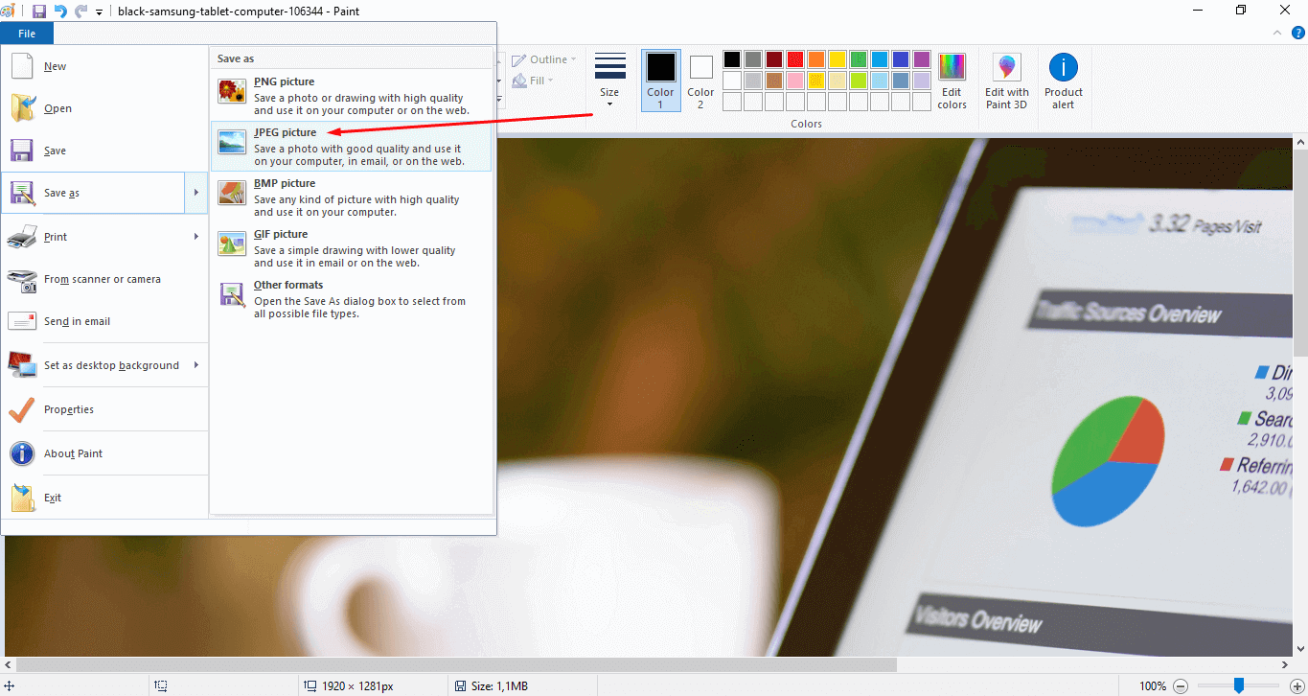Choose Save from the File menu

(104, 151)
